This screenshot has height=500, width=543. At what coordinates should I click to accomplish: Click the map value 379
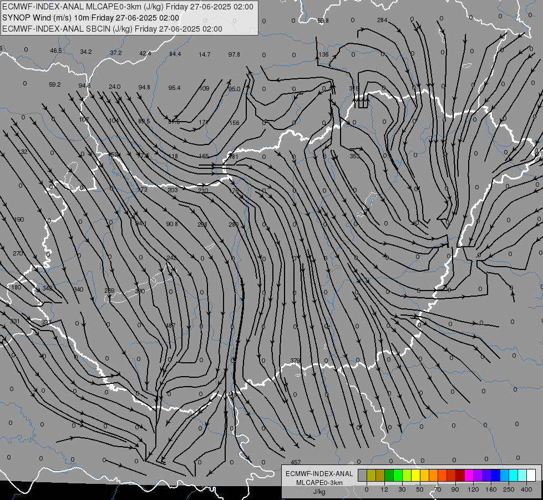pyautogui.click(x=295, y=361)
